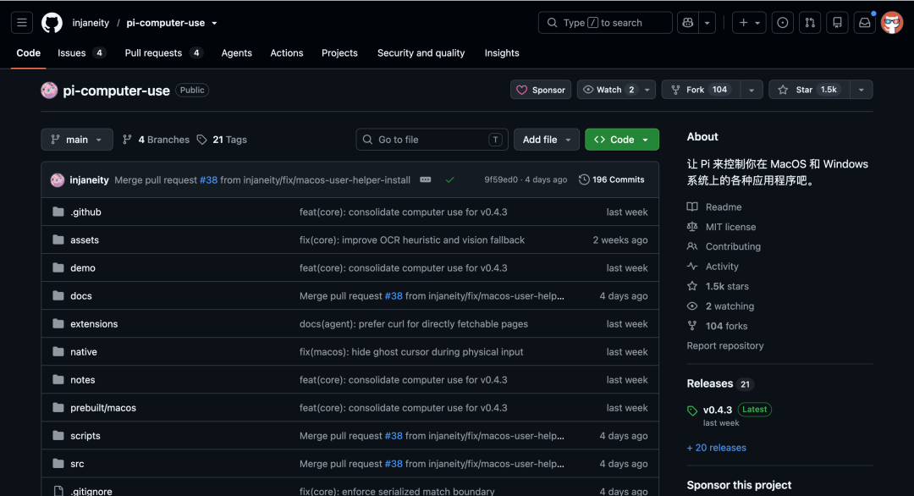Image resolution: width=914 pixels, height=496 pixels.
Task: Open the #38 pull request link in latest commit
Action: (209, 179)
